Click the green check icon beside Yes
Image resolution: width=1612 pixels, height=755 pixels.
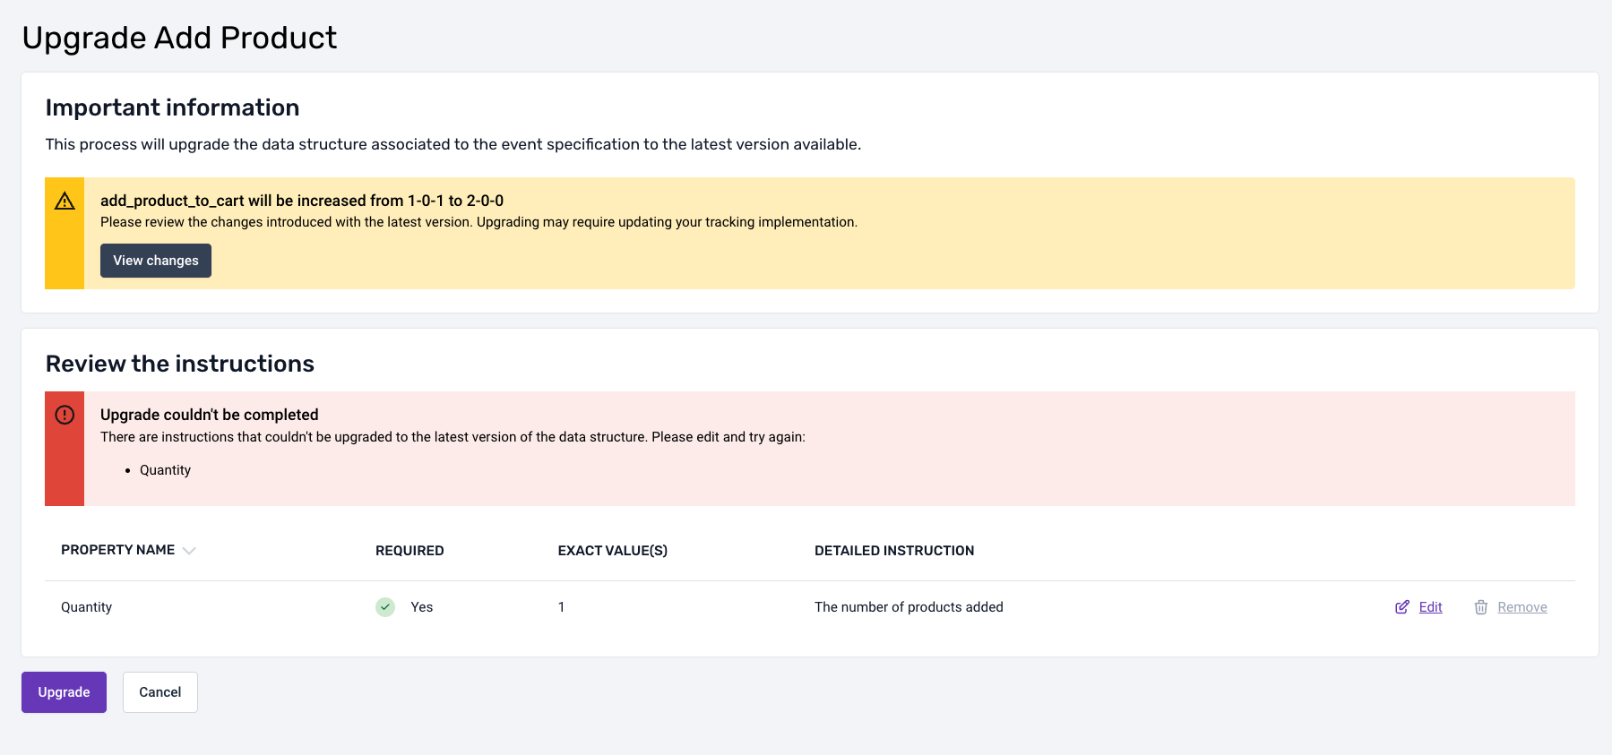pyautogui.click(x=385, y=607)
